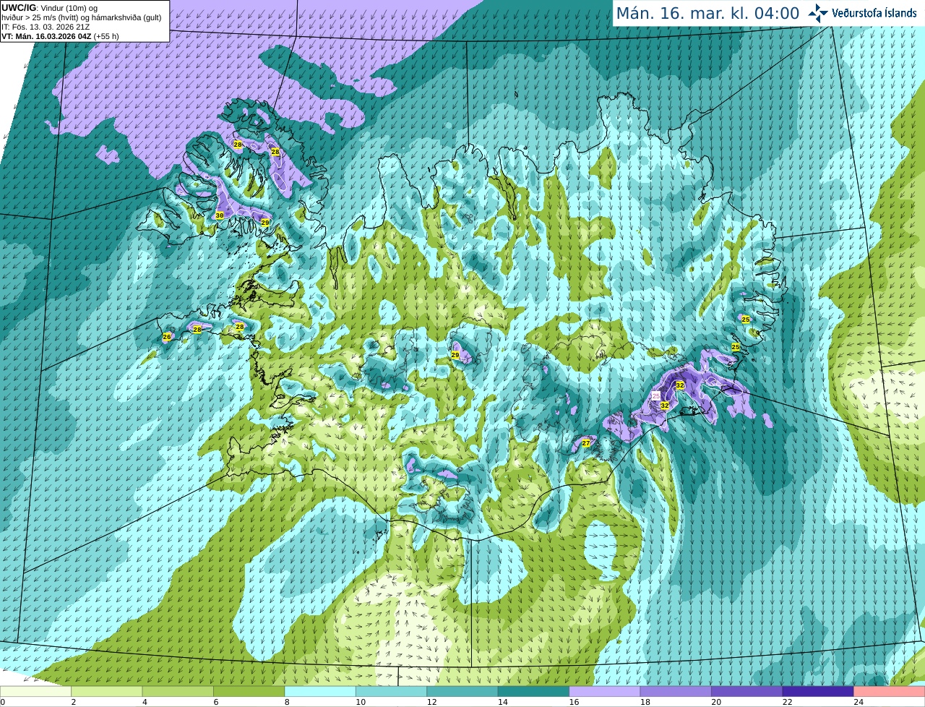The height and width of the screenshot is (707, 925).
Task: Click the white-boxed 25 gust contour label
Action: click(x=656, y=395)
